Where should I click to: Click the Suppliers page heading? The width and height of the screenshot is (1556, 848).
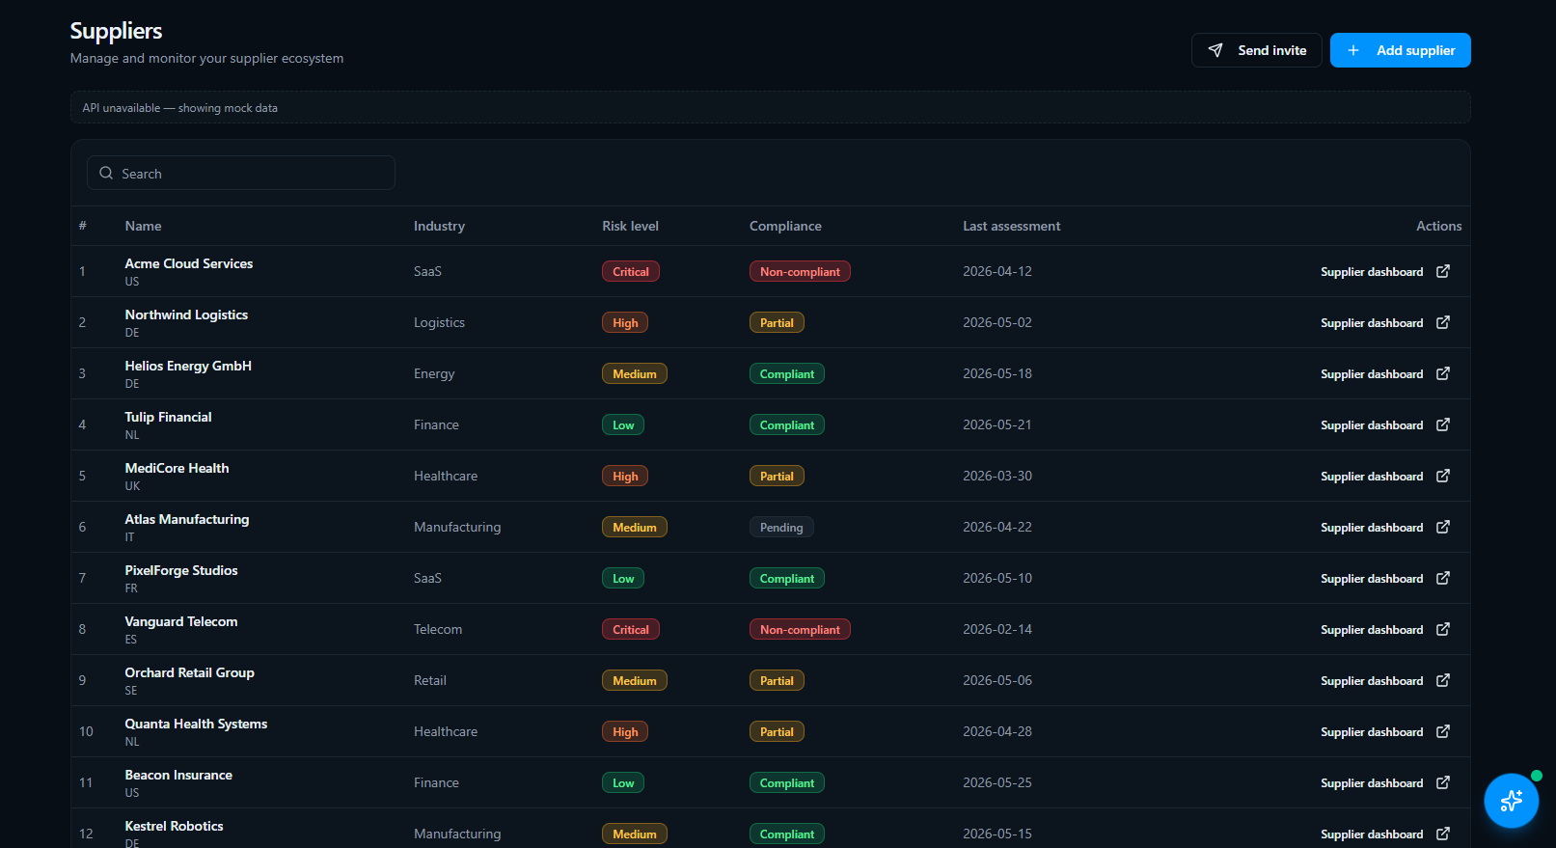click(116, 31)
